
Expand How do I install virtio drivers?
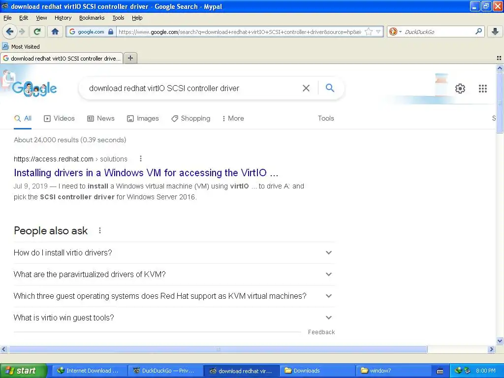pyautogui.click(x=174, y=252)
